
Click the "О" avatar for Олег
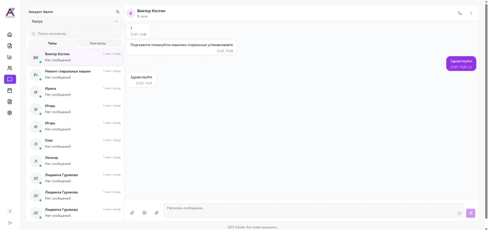(x=36, y=144)
